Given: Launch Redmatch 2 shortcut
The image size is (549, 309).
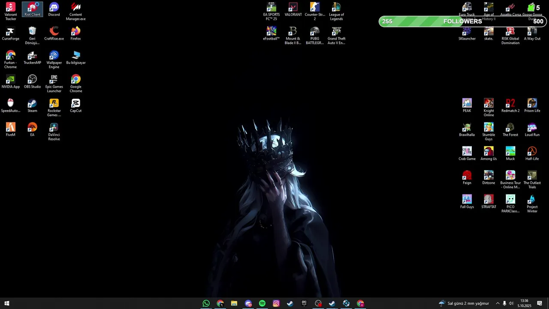Looking at the screenshot, I should [510, 106].
